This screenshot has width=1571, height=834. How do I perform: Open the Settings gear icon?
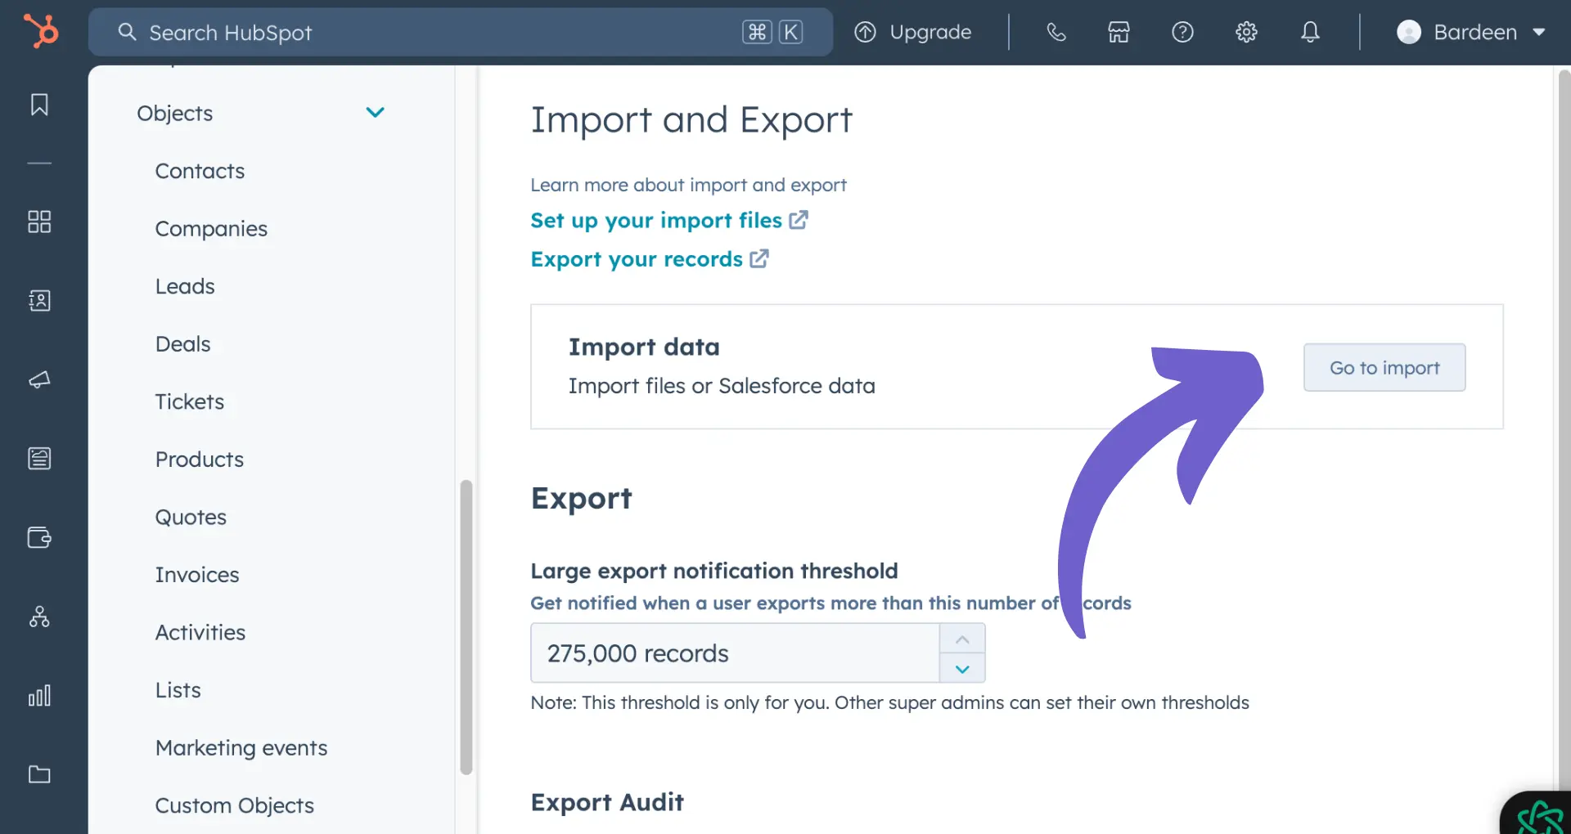tap(1246, 32)
